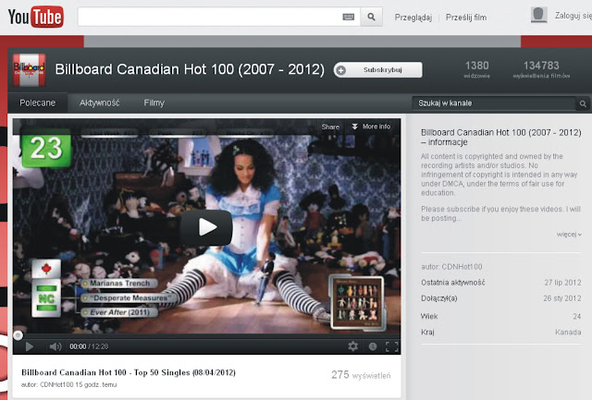Switch to the Filmy tab
The image size is (592, 400).
[x=154, y=103]
